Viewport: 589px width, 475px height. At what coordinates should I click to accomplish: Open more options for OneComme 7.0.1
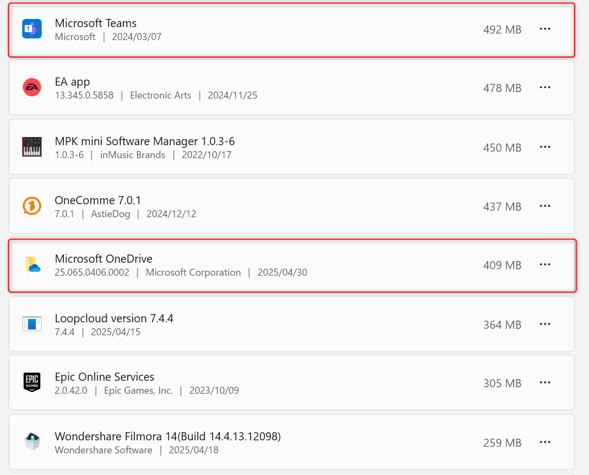[545, 206]
